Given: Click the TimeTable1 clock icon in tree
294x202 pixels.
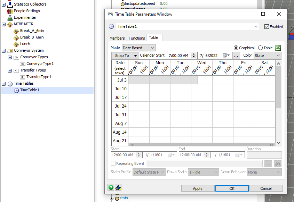Looking at the screenshot, I should pyautogui.click(x=16, y=90).
